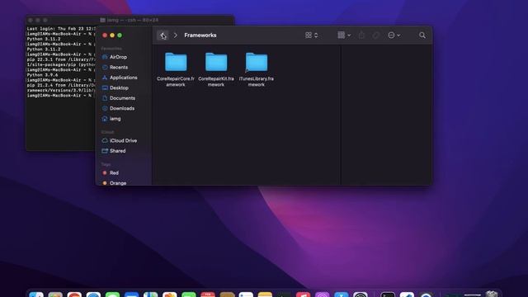Focus the Terminal window title bar
Image resolution: width=528 pixels, height=297 pixels.
pyautogui.click(x=130, y=20)
